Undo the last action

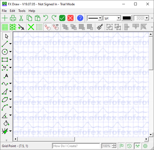click(x=46, y=18)
